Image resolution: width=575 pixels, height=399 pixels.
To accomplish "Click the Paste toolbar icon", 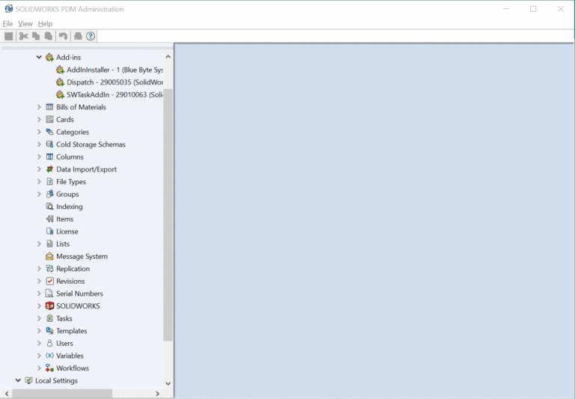I will (49, 36).
